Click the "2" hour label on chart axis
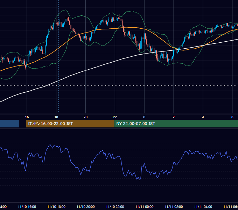This screenshot has width=238, height=210. click(174, 117)
